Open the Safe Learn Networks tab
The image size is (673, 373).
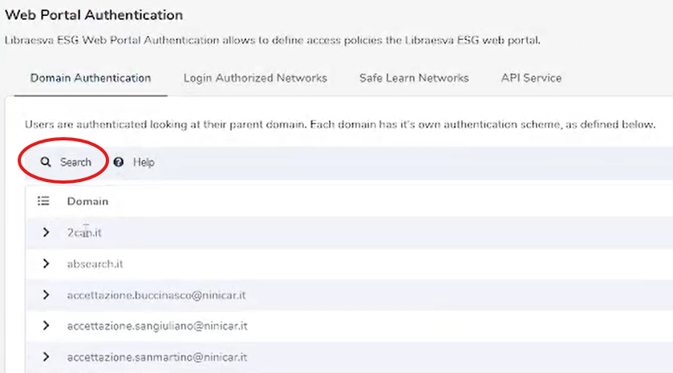pos(414,79)
